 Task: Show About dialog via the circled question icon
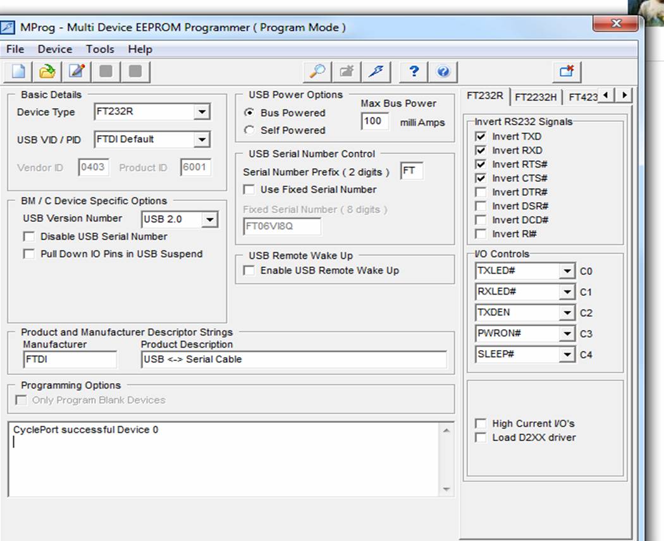click(x=443, y=71)
